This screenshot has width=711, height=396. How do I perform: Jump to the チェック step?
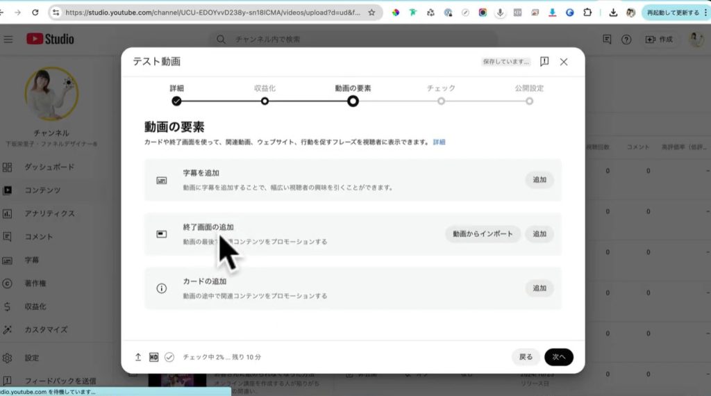(x=441, y=101)
